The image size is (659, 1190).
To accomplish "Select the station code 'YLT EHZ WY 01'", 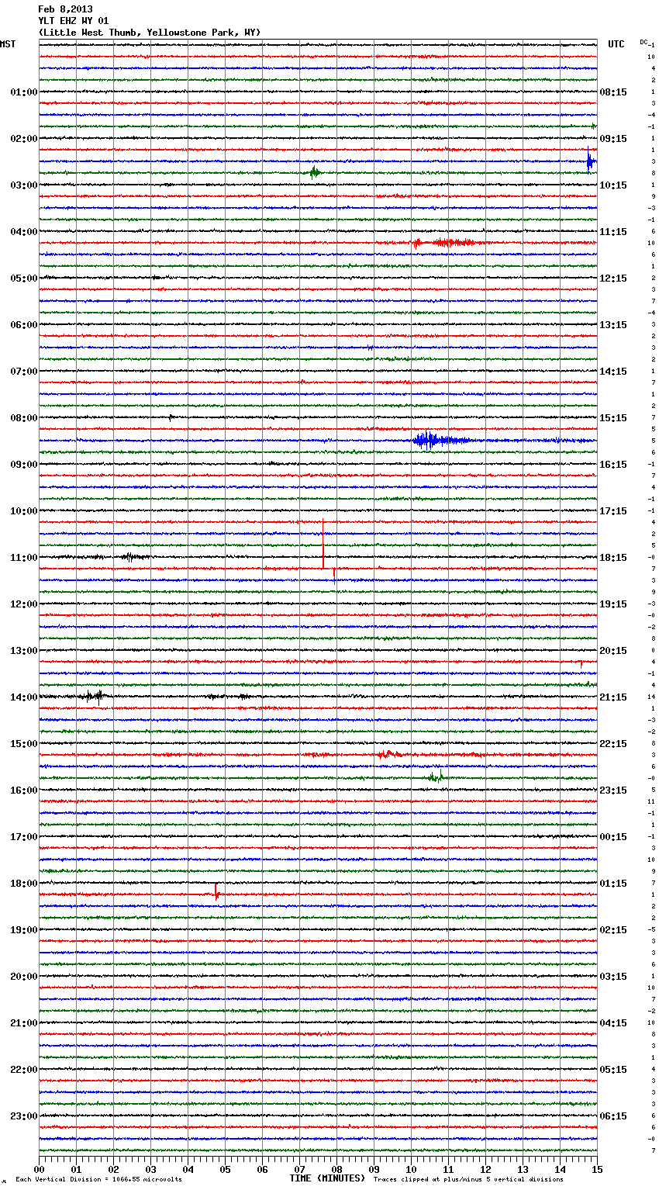I will click(74, 21).
